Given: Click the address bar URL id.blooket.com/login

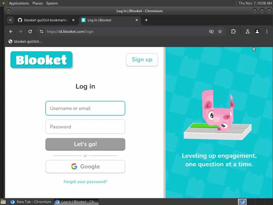Looking at the screenshot, I should click(x=70, y=31).
